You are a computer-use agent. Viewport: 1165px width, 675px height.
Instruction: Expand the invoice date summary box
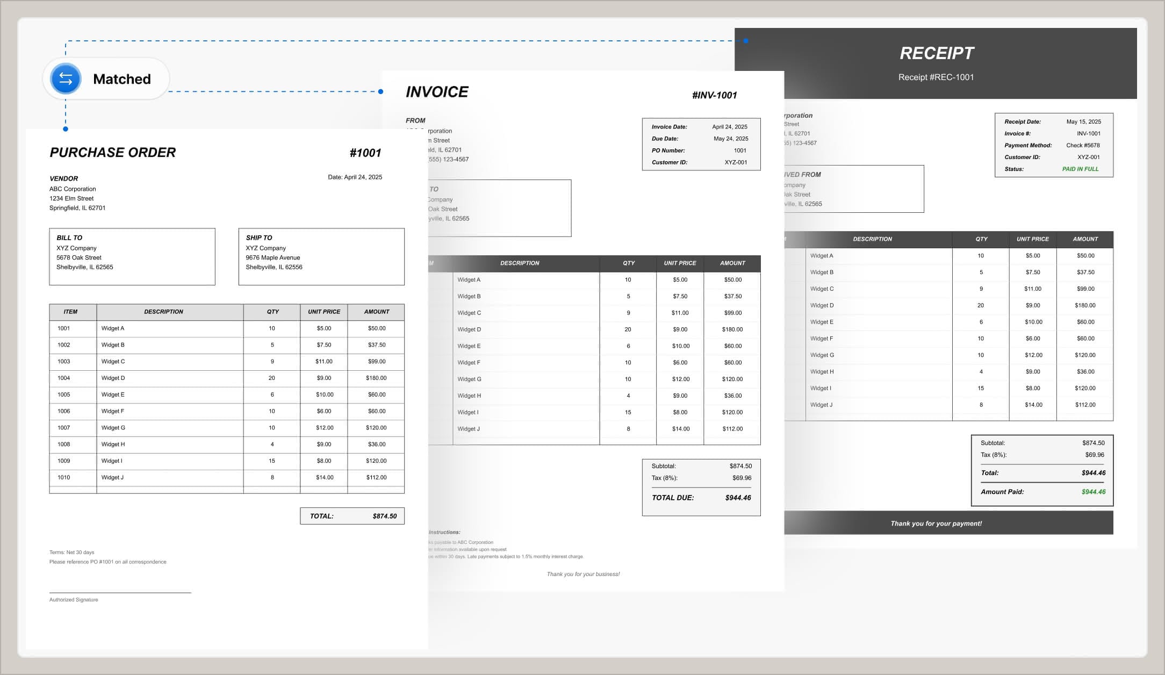(700, 143)
